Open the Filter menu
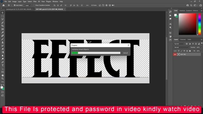Image resolution: width=203 pixels, height=114 pixels. tap(35, 2)
